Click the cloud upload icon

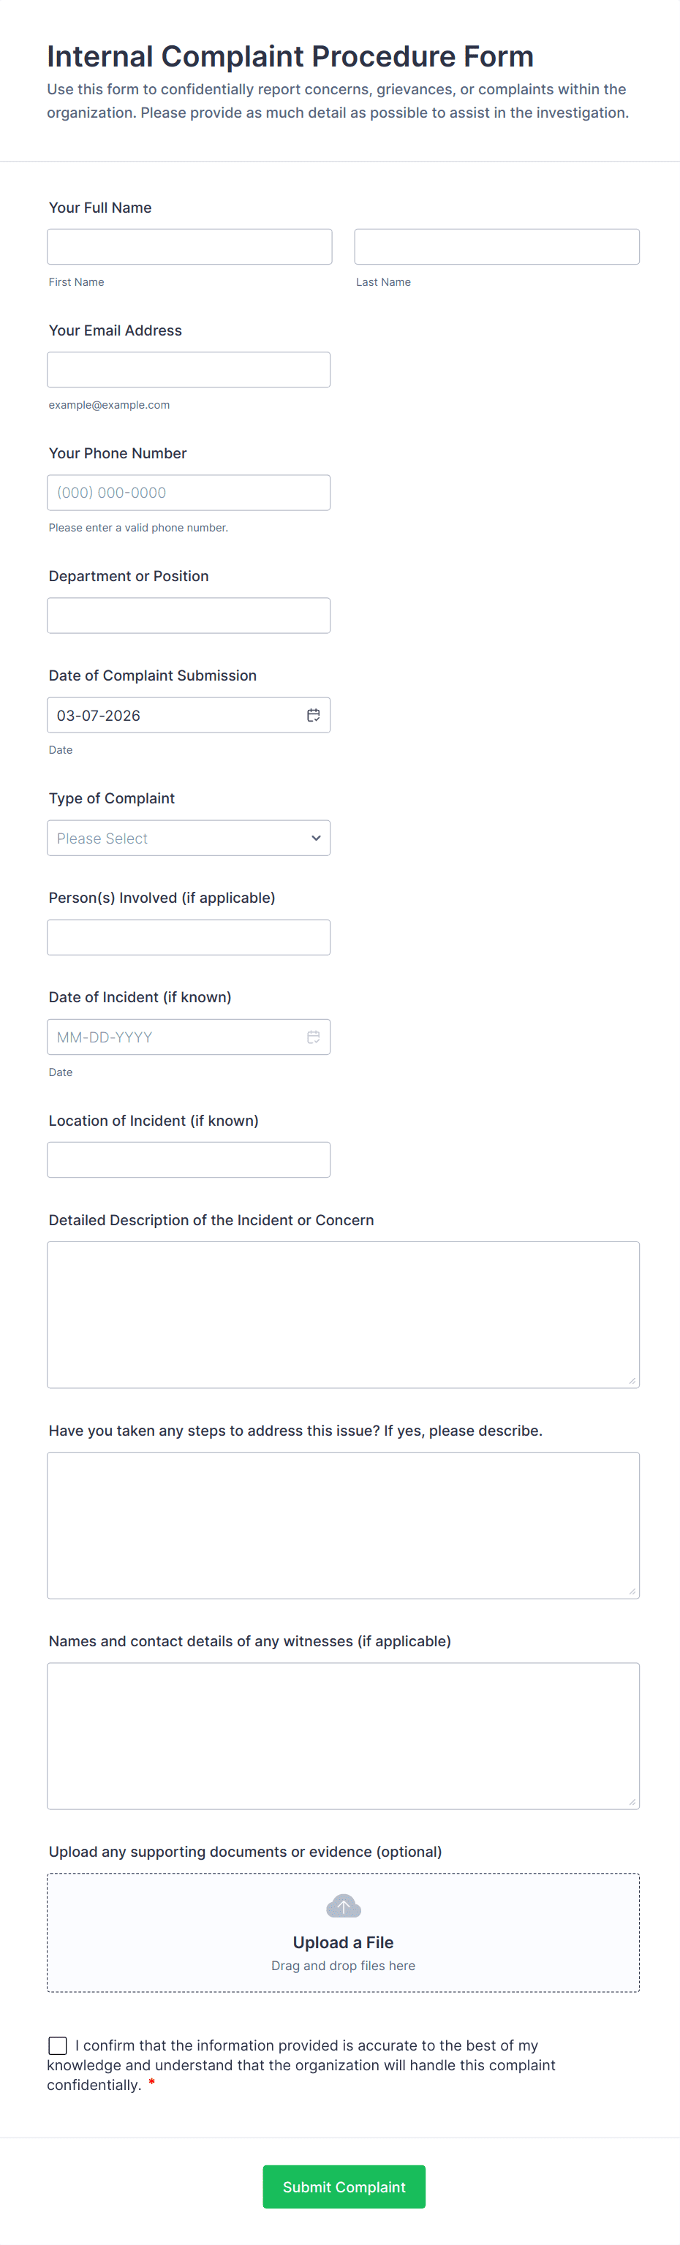pos(344,1906)
